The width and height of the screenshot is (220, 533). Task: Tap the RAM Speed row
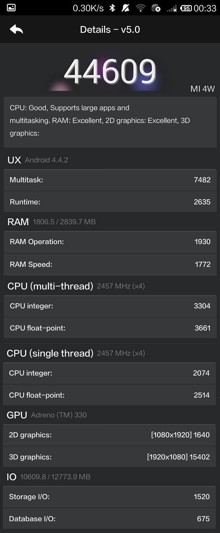(x=110, y=265)
